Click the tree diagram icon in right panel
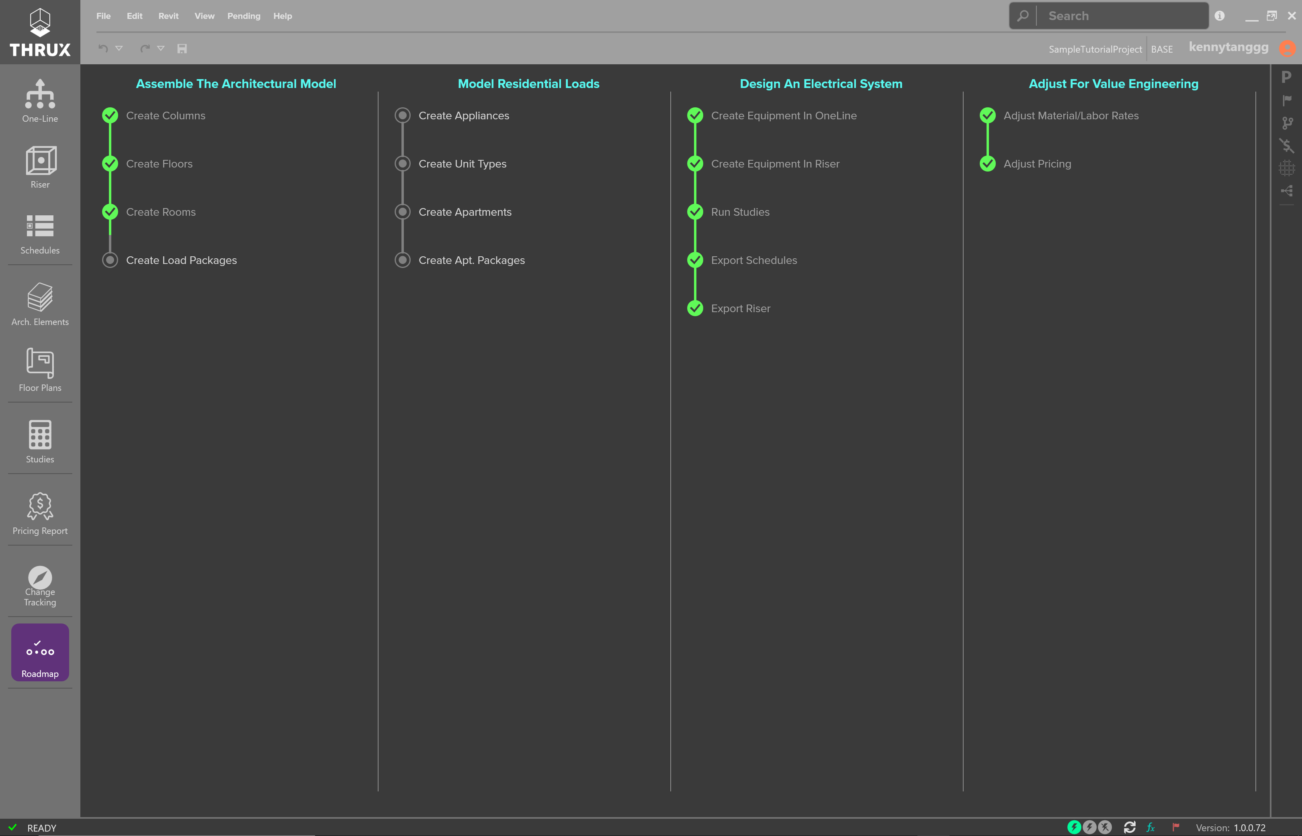The height and width of the screenshot is (836, 1302). (1286, 190)
